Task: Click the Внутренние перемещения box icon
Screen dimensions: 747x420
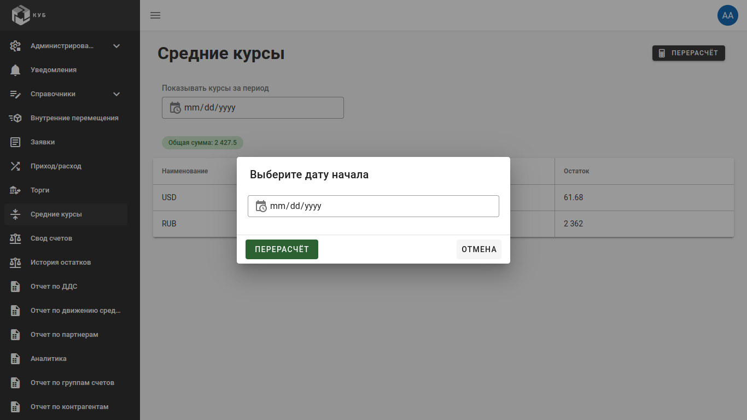Action: pyautogui.click(x=15, y=118)
